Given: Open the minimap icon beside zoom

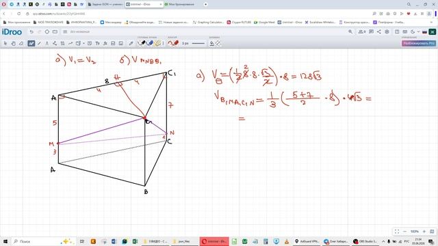Looking at the screenshot, I should point(432,232).
